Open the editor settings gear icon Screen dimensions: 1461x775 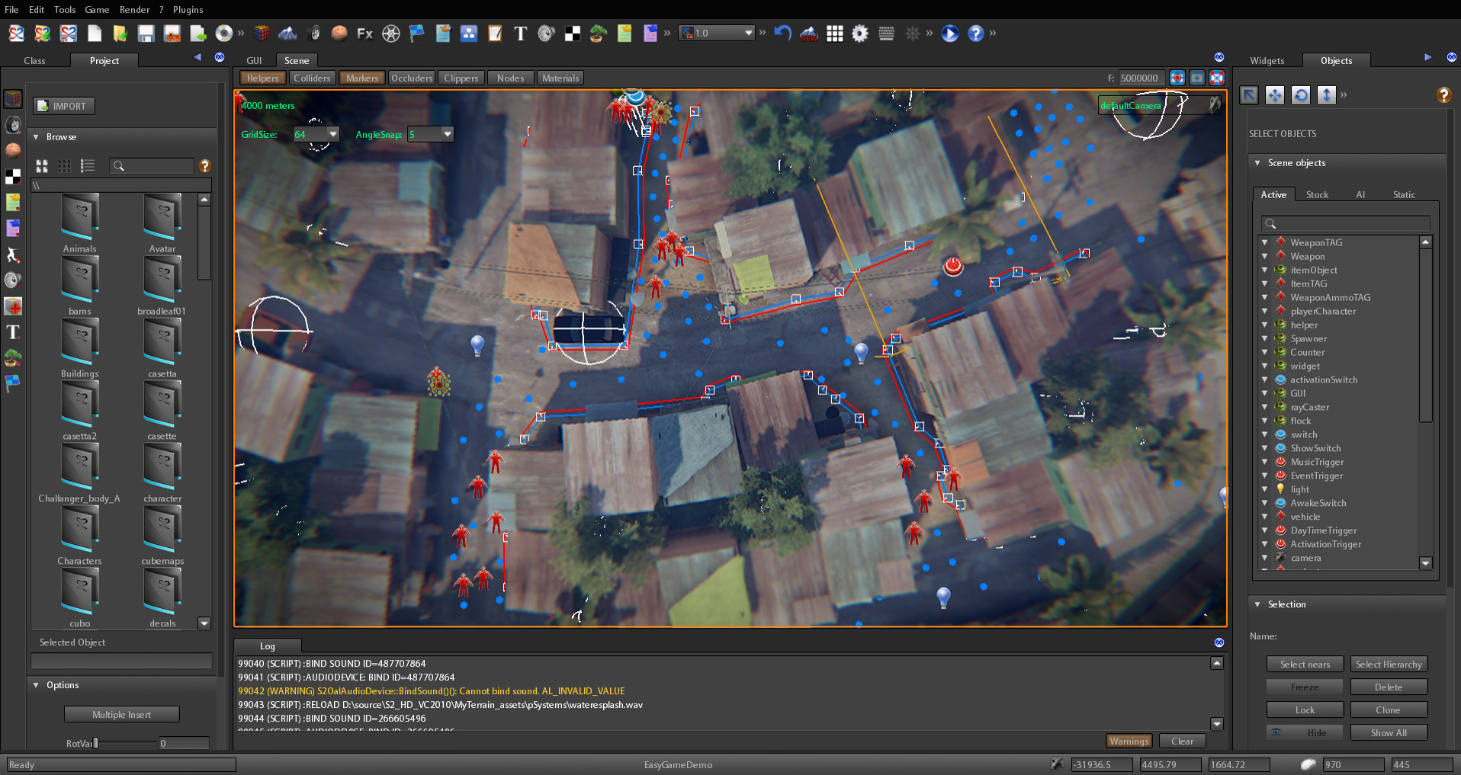(860, 33)
